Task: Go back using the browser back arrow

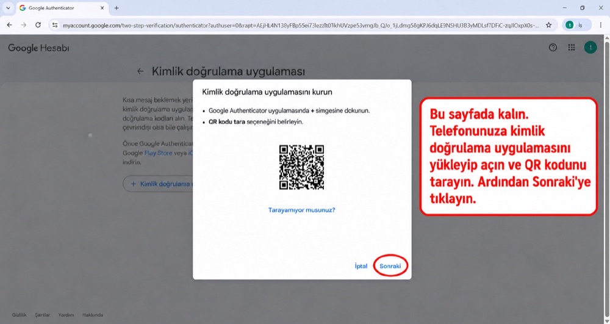Action: click(x=9, y=25)
